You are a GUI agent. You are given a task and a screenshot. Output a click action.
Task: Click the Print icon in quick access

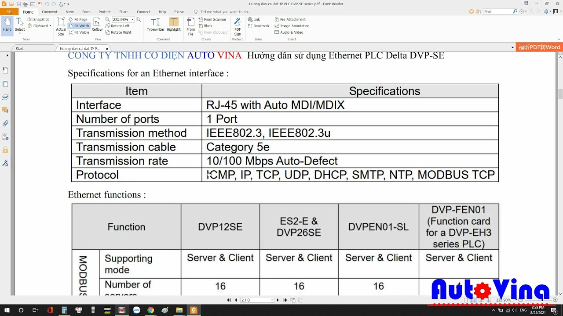click(x=26, y=4)
